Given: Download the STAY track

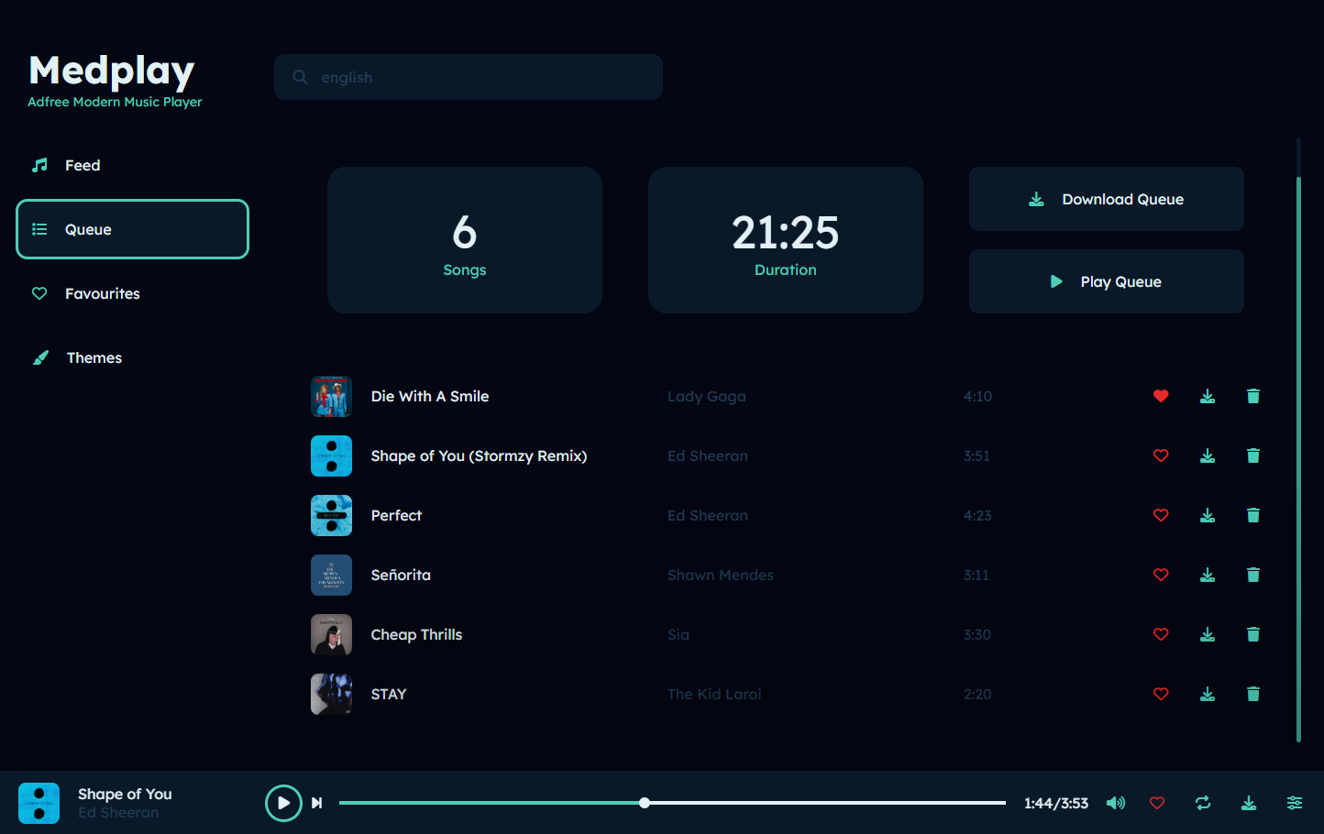Looking at the screenshot, I should point(1207,694).
